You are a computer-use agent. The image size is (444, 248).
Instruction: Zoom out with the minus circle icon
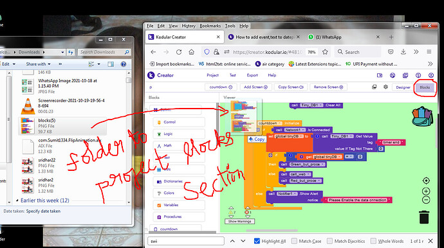pos(426,200)
